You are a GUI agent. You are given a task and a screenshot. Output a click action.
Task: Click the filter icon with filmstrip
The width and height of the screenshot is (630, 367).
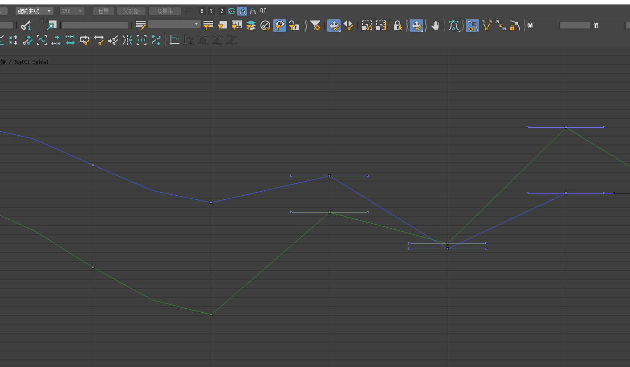(x=236, y=25)
